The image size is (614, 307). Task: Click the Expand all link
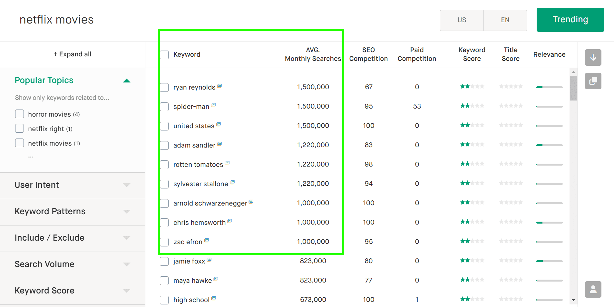tap(73, 54)
